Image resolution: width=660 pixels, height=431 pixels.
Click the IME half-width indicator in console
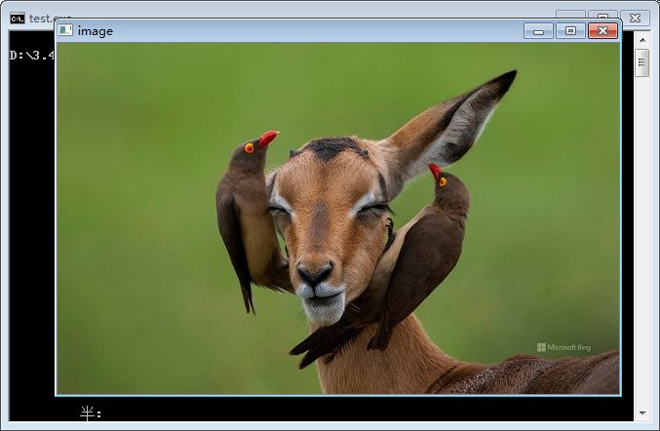[x=89, y=413]
